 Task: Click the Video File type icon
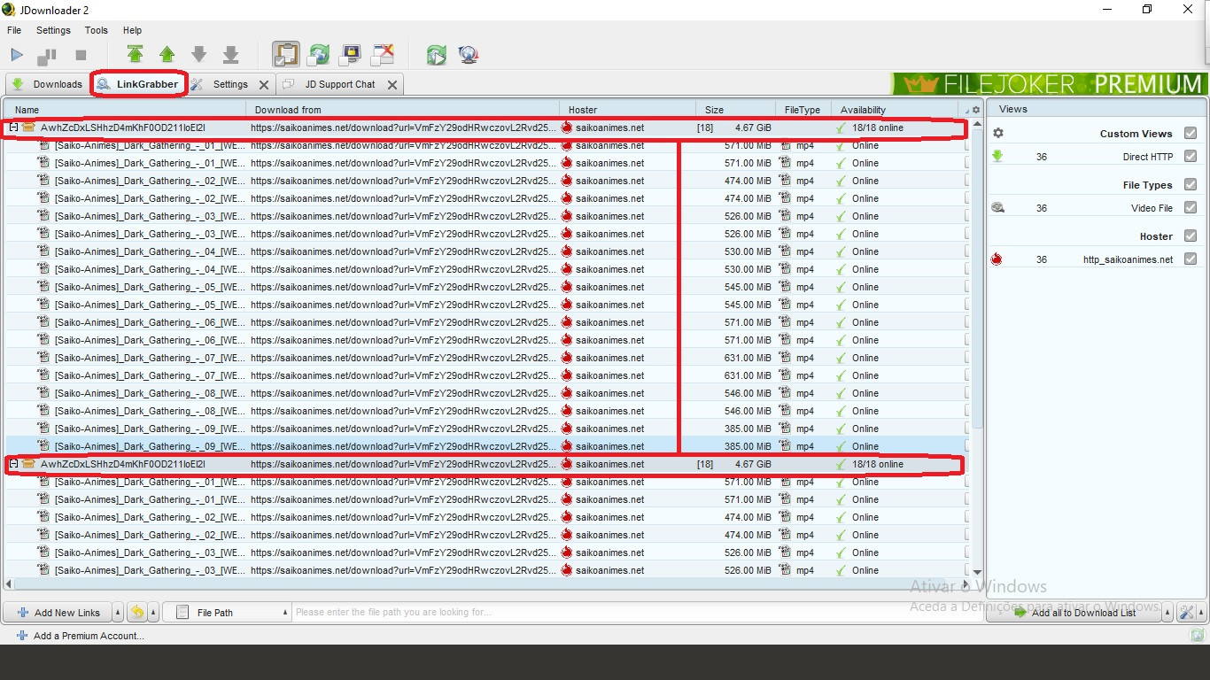pos(997,208)
